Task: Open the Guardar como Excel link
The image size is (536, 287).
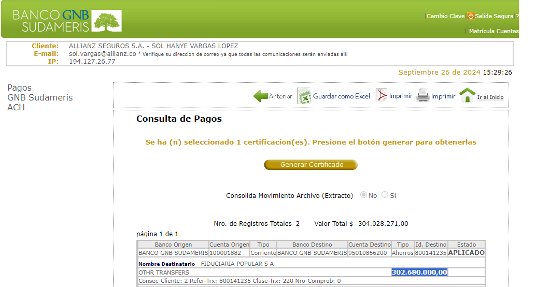Action: tap(342, 96)
